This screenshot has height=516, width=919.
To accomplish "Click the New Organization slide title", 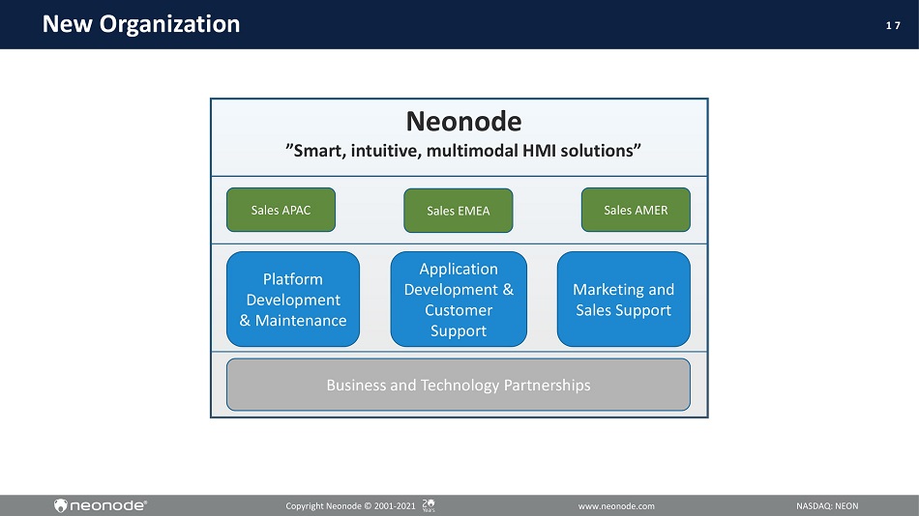I will [x=141, y=24].
